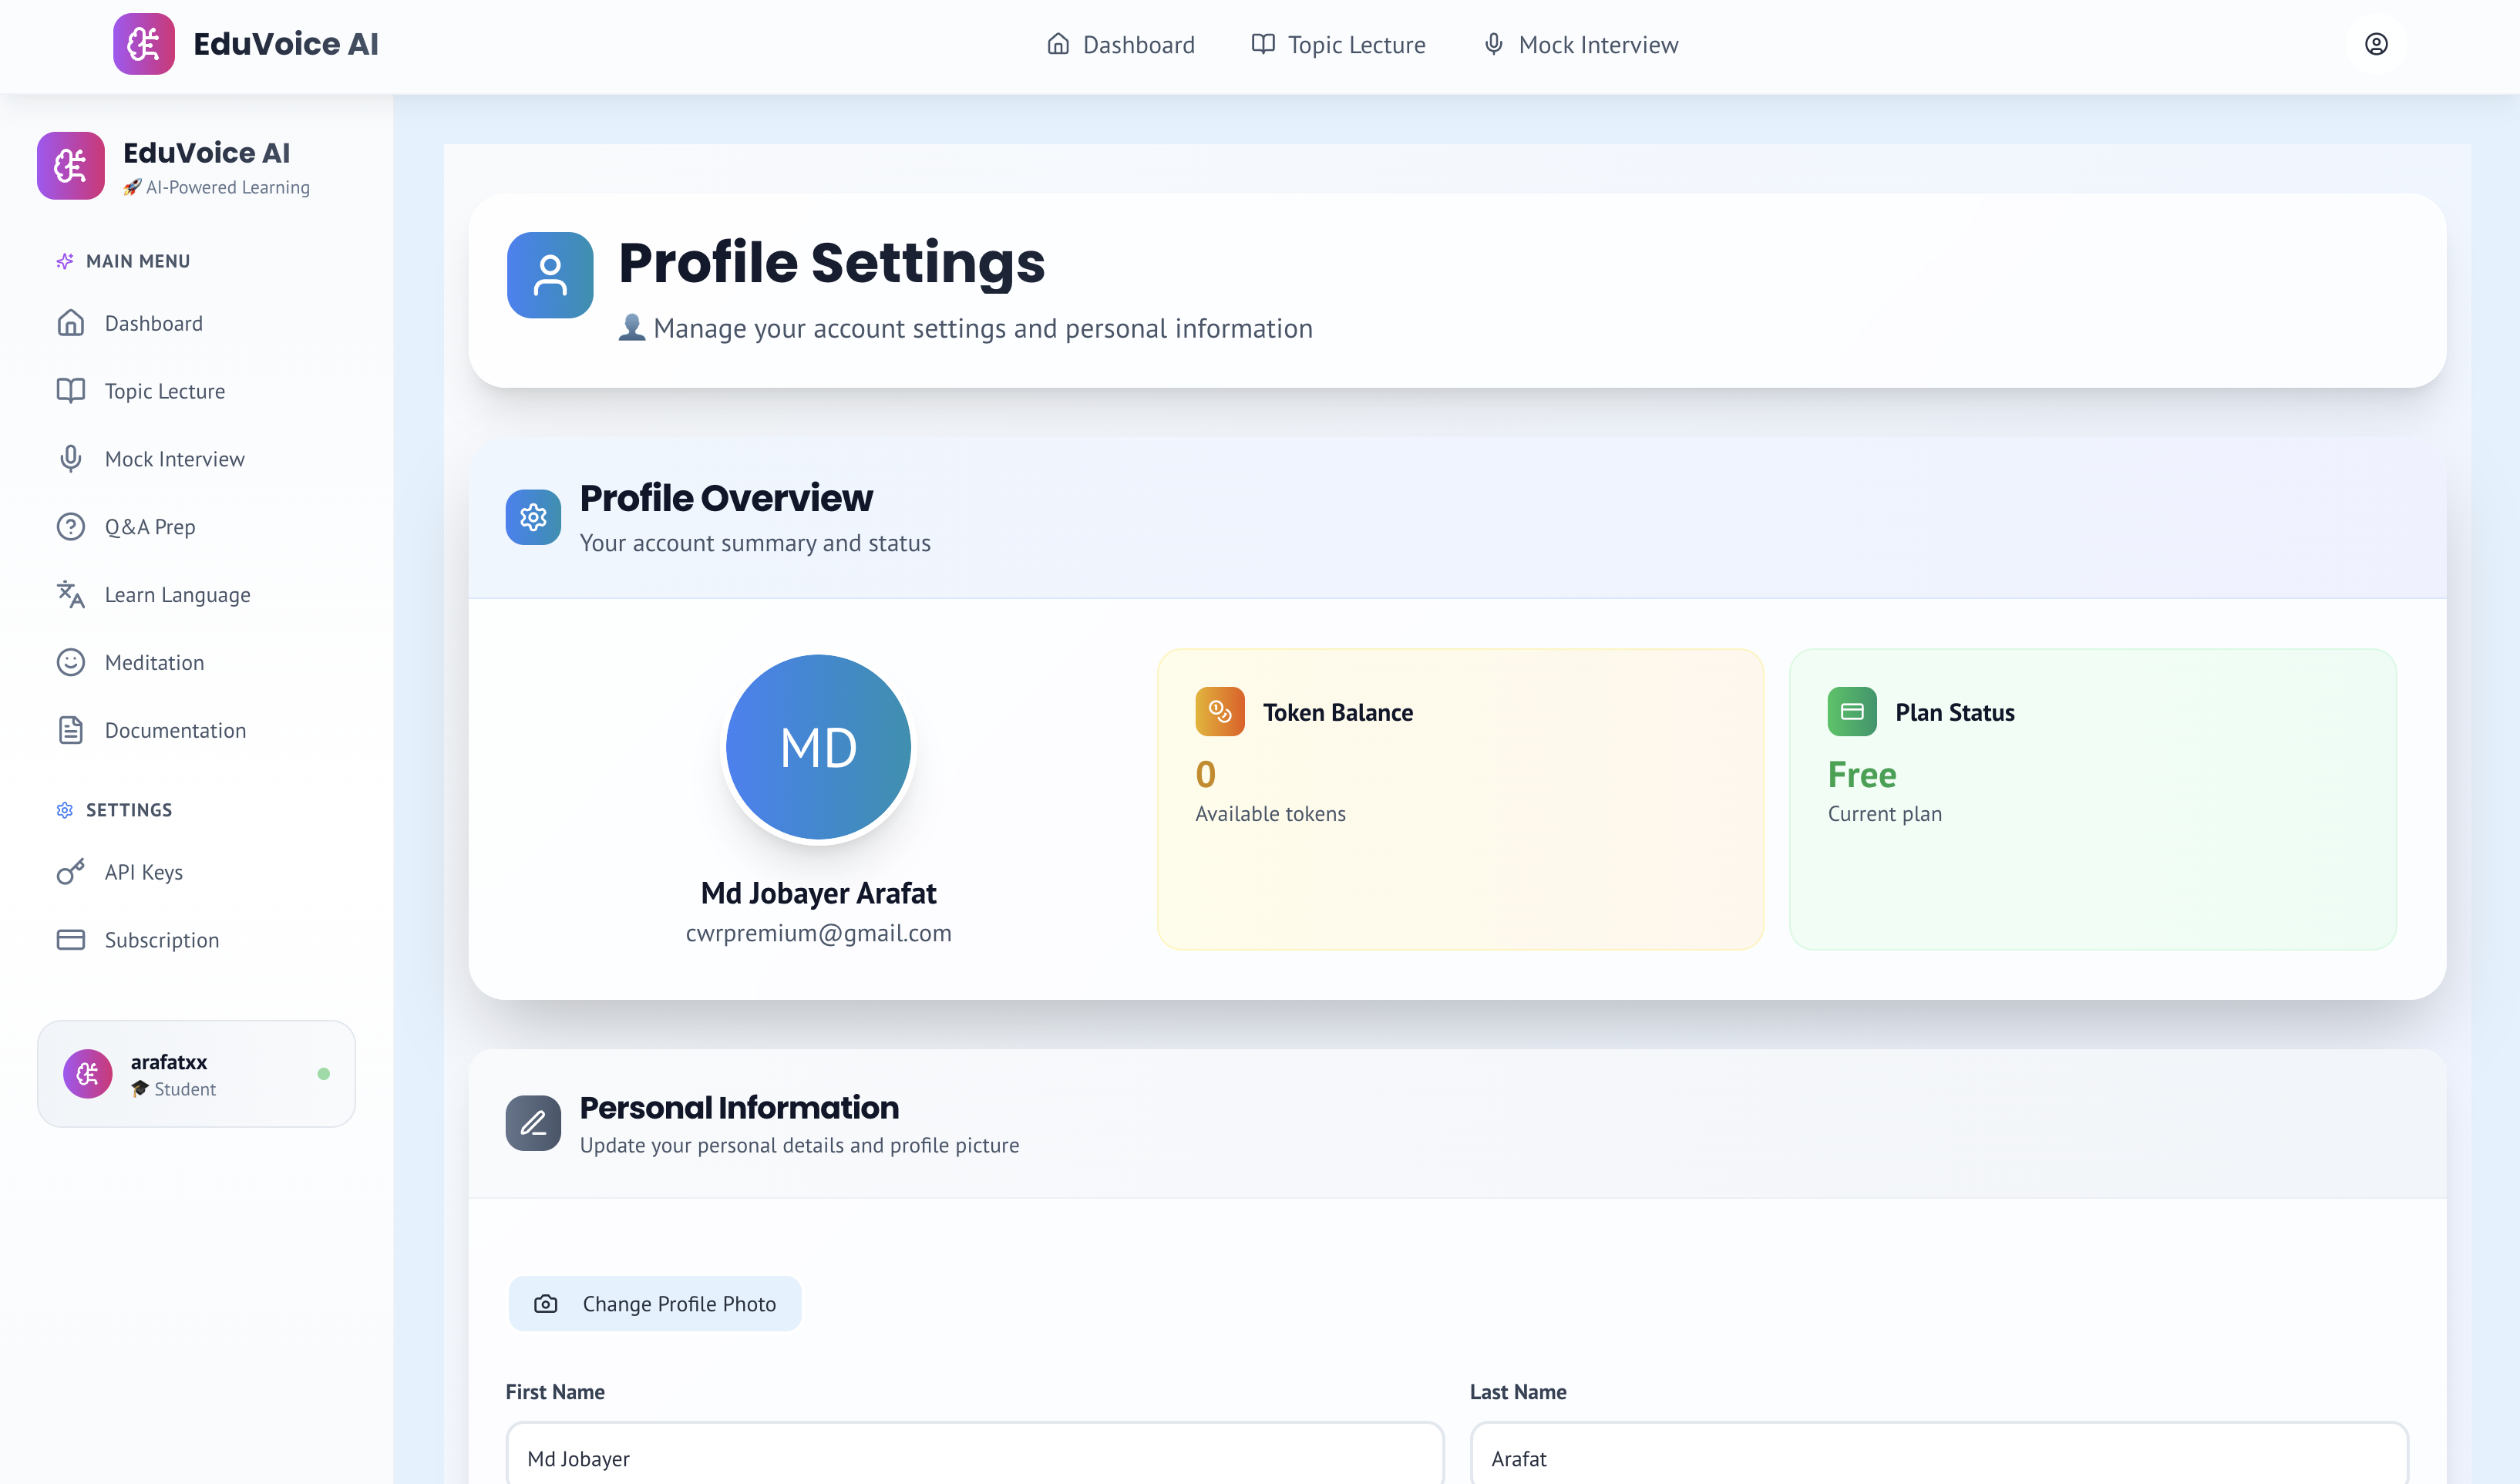Click the EduVoice AI brain logo in header
The height and width of the screenshot is (1484, 2520).
pyautogui.click(x=144, y=44)
